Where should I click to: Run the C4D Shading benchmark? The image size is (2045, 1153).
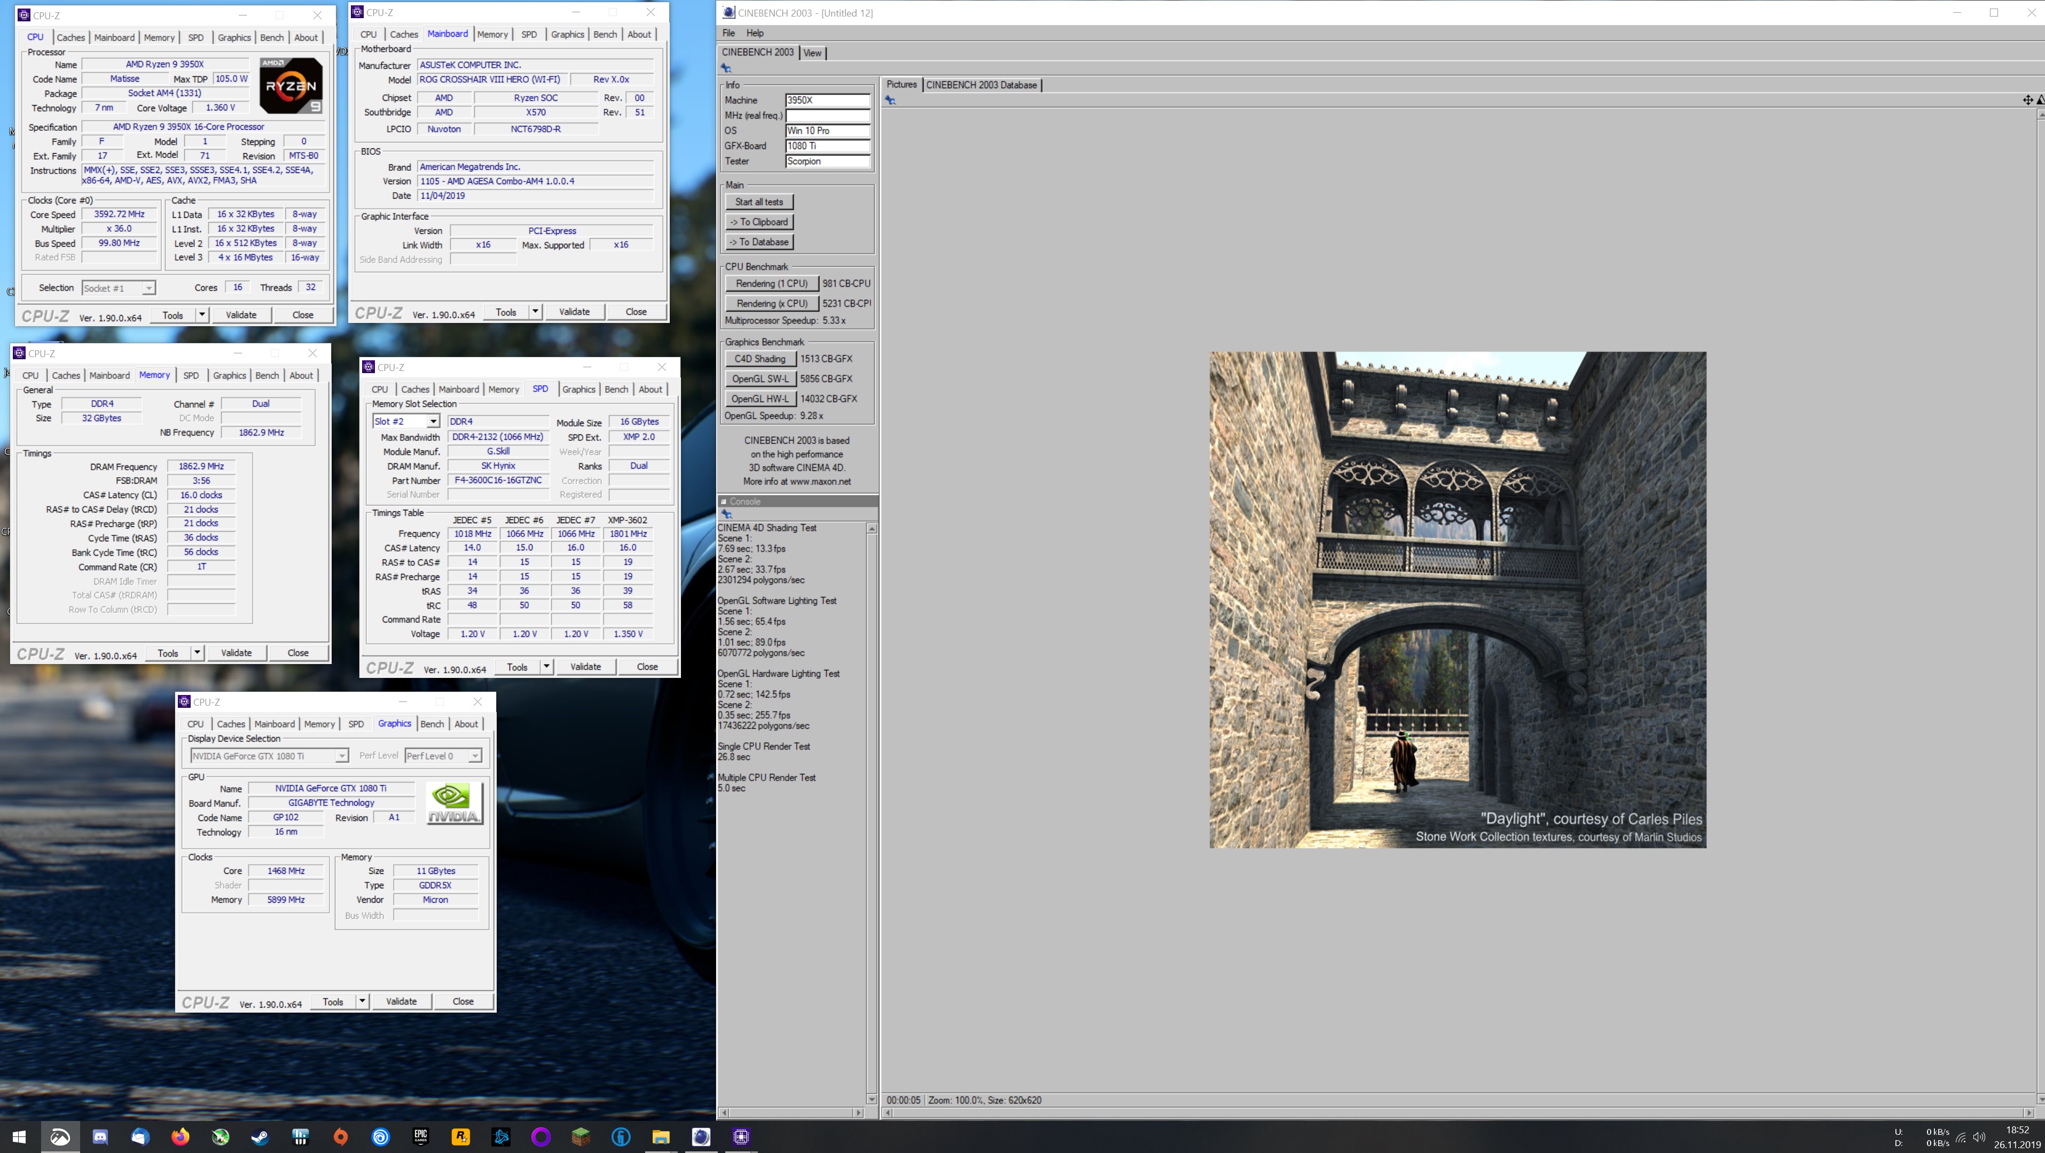[759, 359]
